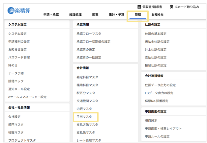The width and height of the screenshot is (207, 143).
Task: Select 勘定科目マスタ under 会計情報
Action: tap(87, 77)
